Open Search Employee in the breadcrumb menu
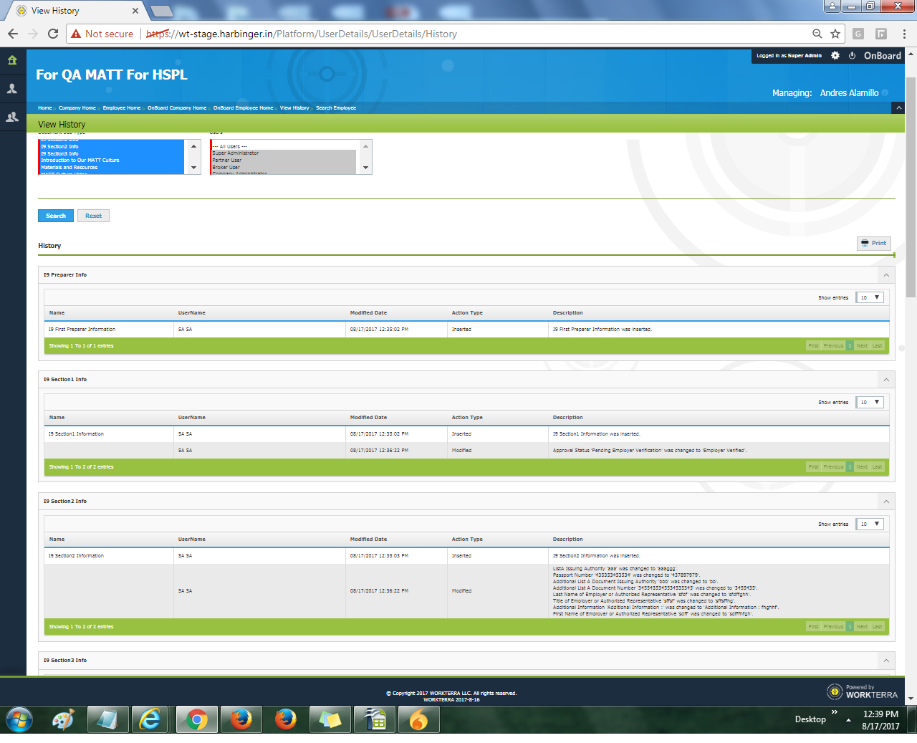Screen dimensions: 917x743 click(x=336, y=108)
